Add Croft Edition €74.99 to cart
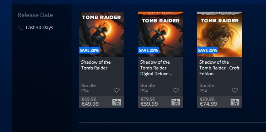This screenshot has width=266, height=132. [235, 102]
